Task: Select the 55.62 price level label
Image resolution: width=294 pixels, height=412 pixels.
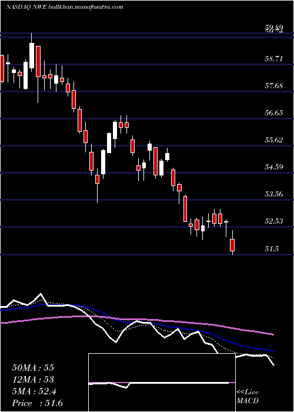Action: tap(273, 140)
